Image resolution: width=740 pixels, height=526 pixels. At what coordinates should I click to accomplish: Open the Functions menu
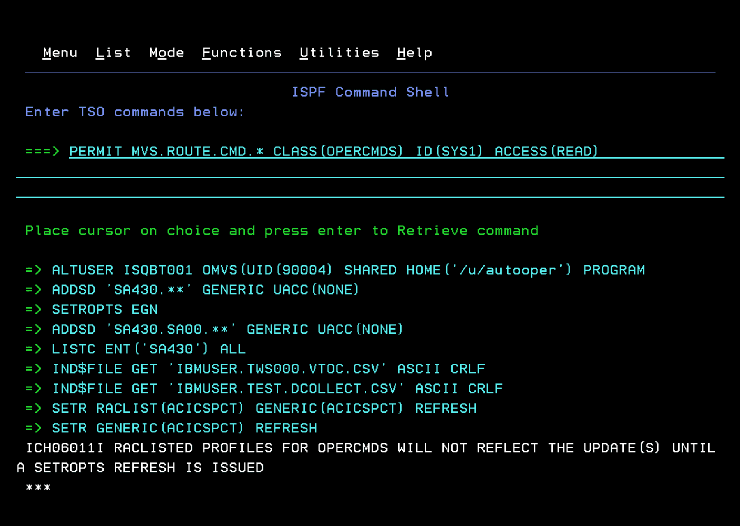click(241, 53)
